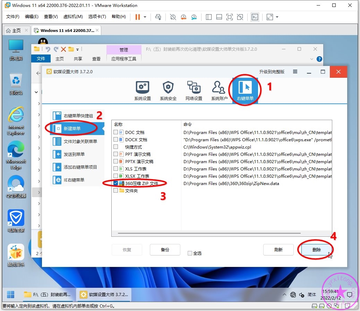Open VMware 编辑(E) menu
The image size is (360, 311).
click(32, 17)
